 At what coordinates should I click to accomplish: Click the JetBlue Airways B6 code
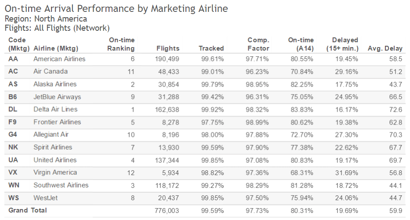(x=13, y=97)
